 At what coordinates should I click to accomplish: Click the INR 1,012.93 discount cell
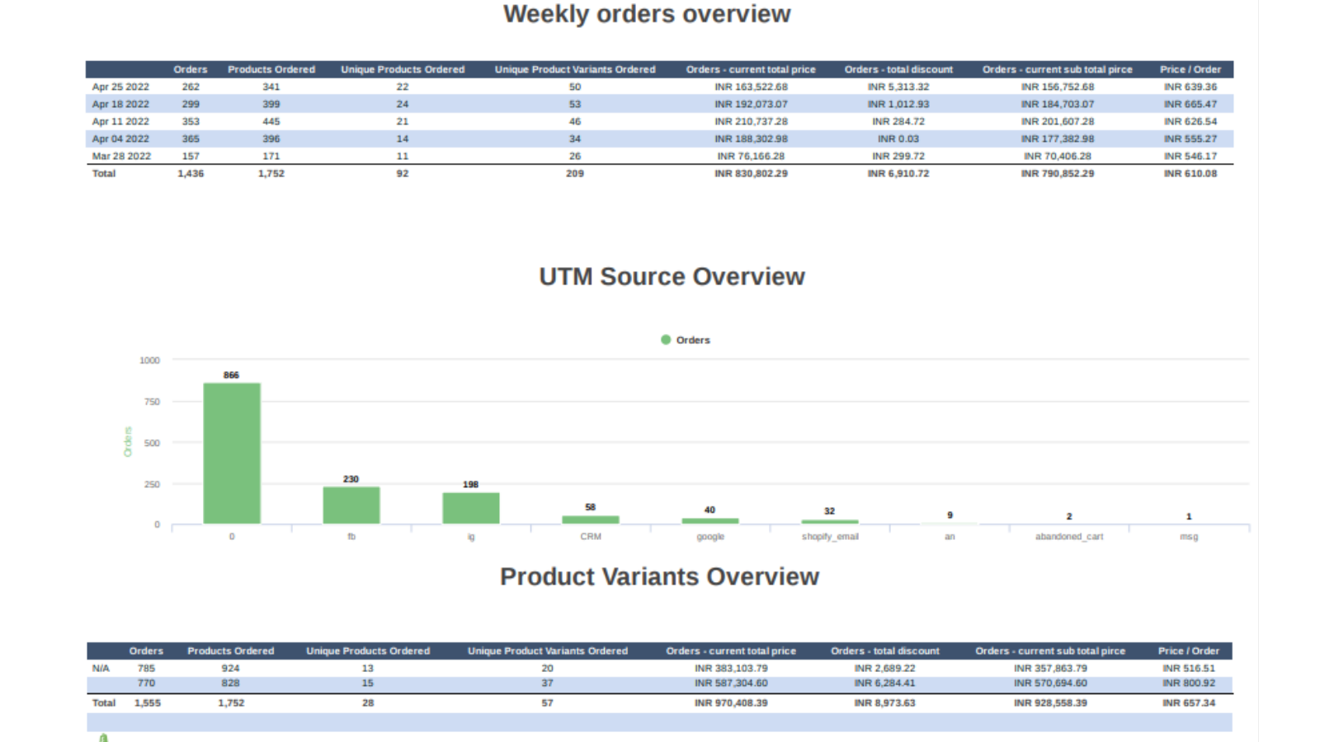(898, 104)
